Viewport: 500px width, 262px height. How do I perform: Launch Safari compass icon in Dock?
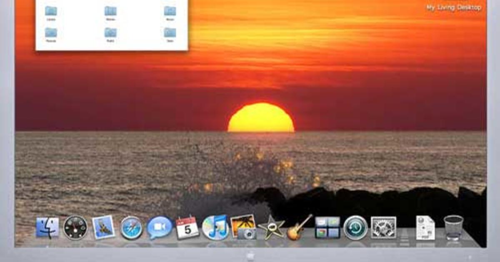132,228
